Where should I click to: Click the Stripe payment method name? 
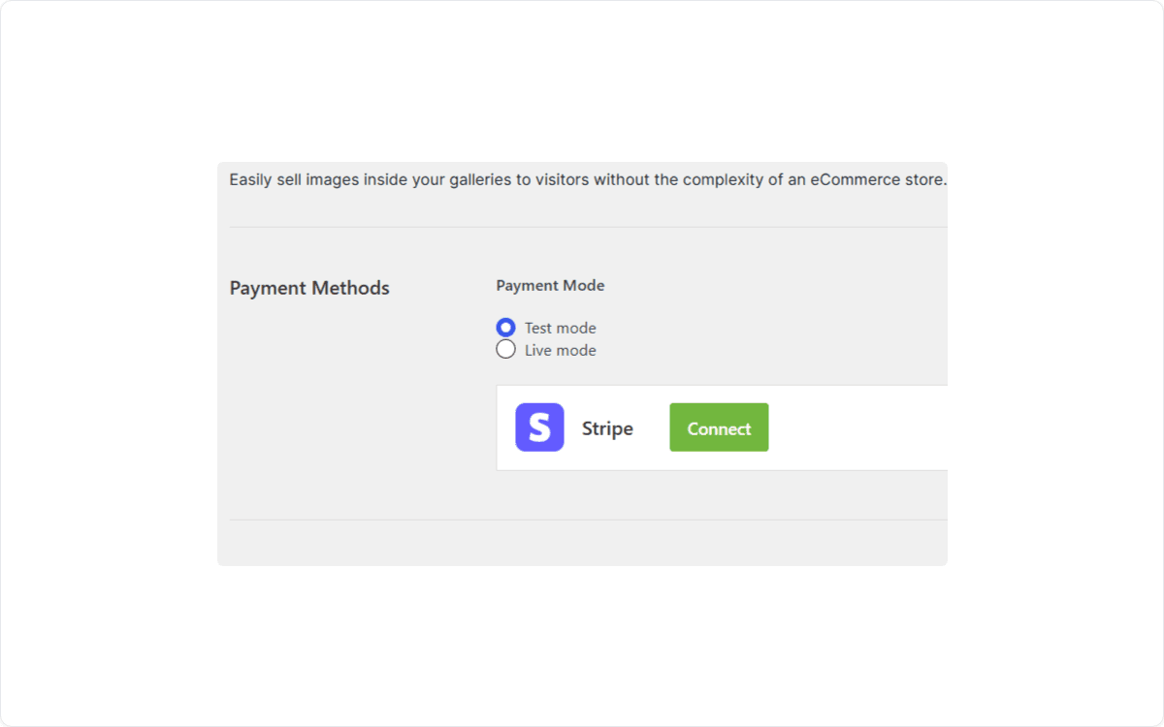(x=607, y=428)
